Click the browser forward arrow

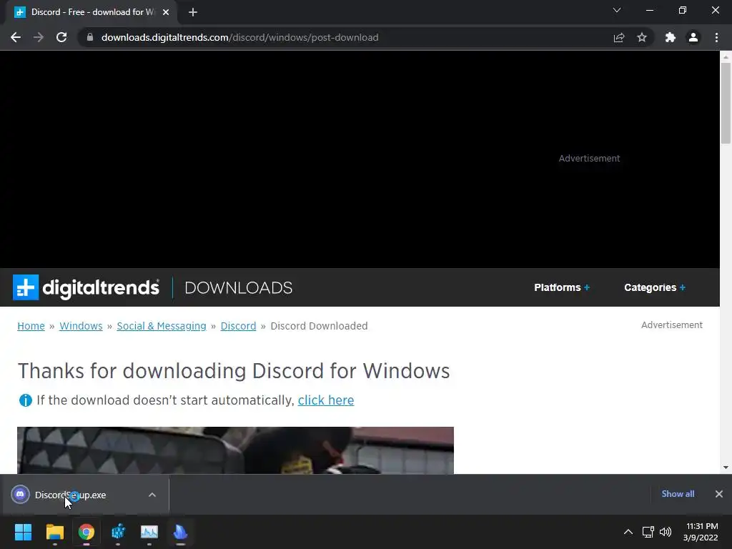39,37
